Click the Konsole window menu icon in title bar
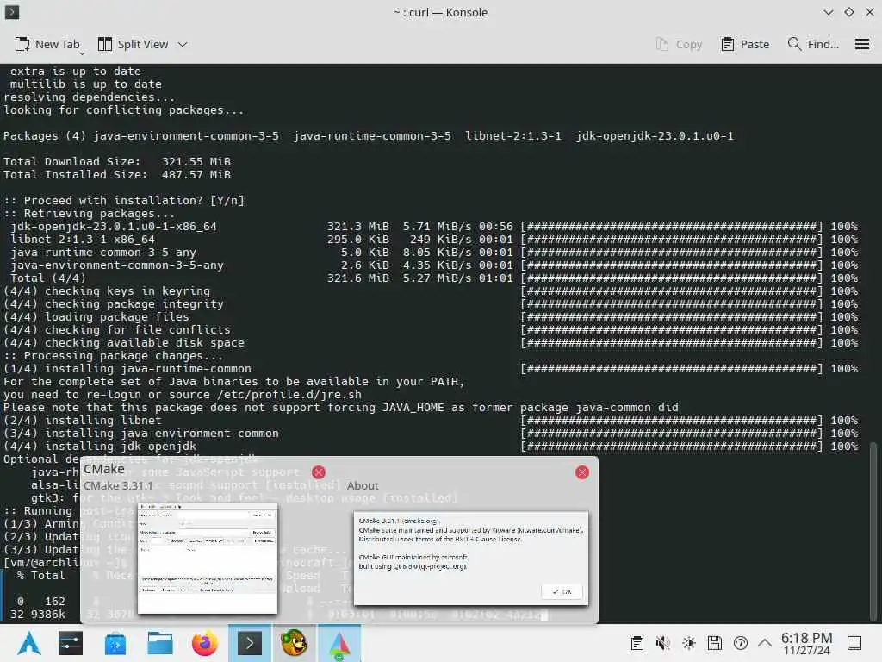Image resolution: width=882 pixels, height=662 pixels. (x=12, y=12)
